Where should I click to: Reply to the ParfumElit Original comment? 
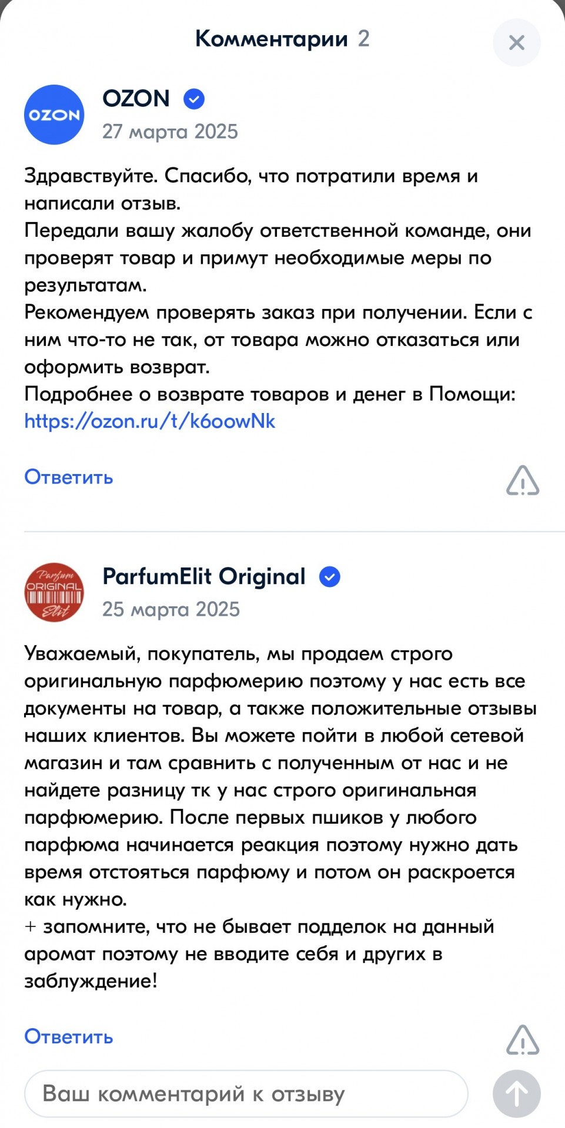pyautogui.click(x=69, y=1036)
